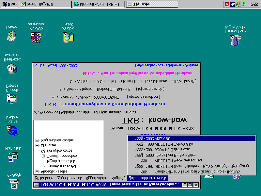
Task: Click the "( c ) Bán József 1986 - 2002" text
Action: point(55,66)
